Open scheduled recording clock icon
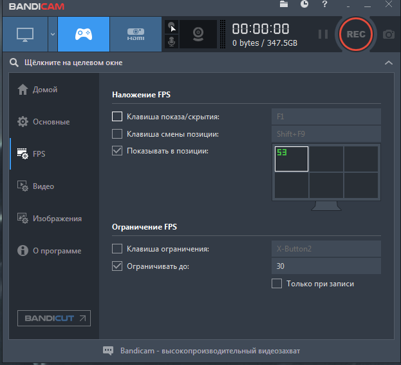Screen dimensions: 401x365 pos(304,4)
